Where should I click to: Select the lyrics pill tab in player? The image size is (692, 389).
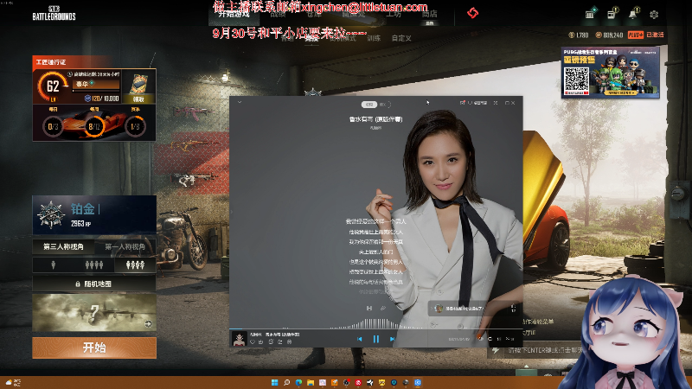(369, 105)
